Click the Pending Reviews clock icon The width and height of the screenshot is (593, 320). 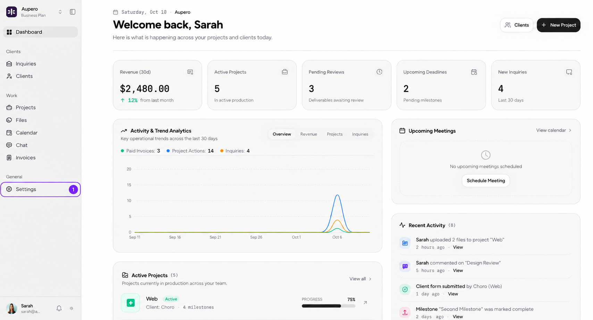click(x=379, y=72)
